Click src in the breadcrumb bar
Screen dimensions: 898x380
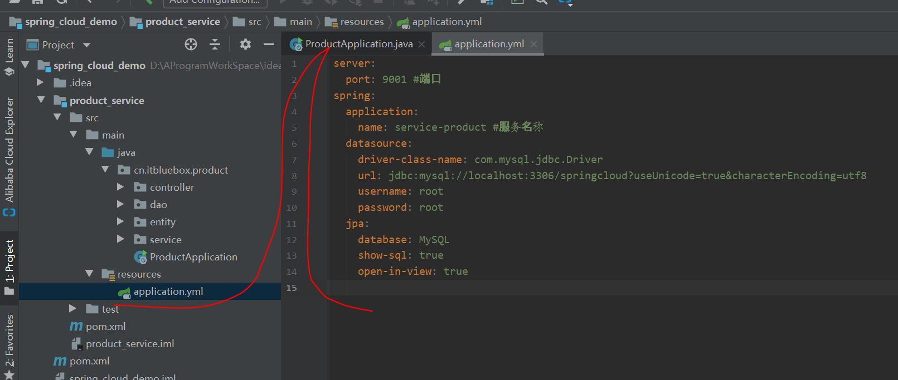pyautogui.click(x=255, y=22)
